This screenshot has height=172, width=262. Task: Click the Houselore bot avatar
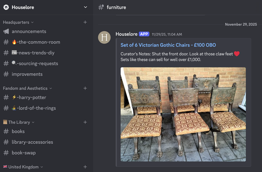[104, 37]
